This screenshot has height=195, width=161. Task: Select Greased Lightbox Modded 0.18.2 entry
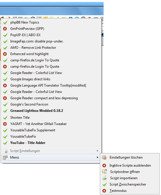(51, 111)
